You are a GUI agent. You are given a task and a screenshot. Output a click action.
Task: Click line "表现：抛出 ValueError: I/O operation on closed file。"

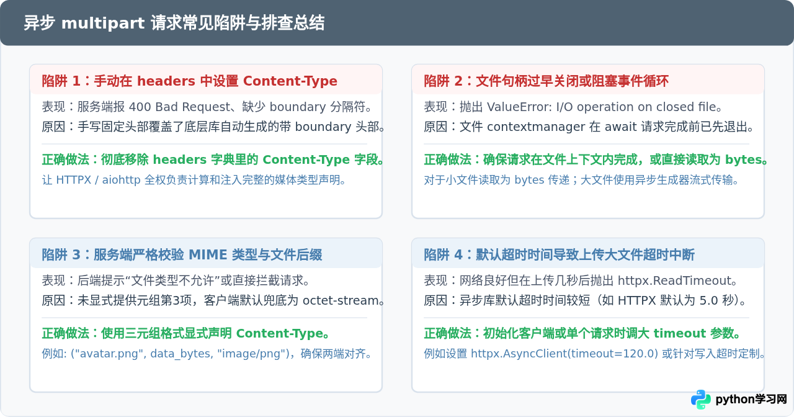coord(573,107)
